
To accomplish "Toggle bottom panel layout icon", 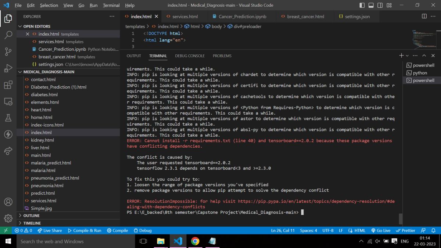I will [x=371, y=5].
